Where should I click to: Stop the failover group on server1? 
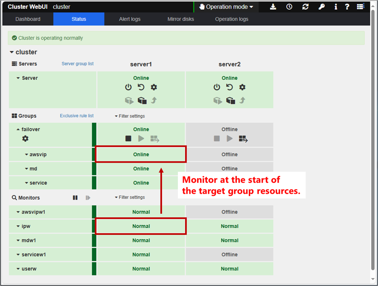point(128,138)
